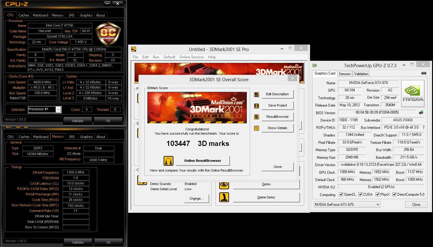Click the DRAM Frequency 1200.2 MHz field

coord(76,172)
